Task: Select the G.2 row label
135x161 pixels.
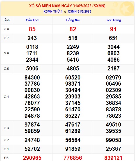Action: [x=6, y=140]
